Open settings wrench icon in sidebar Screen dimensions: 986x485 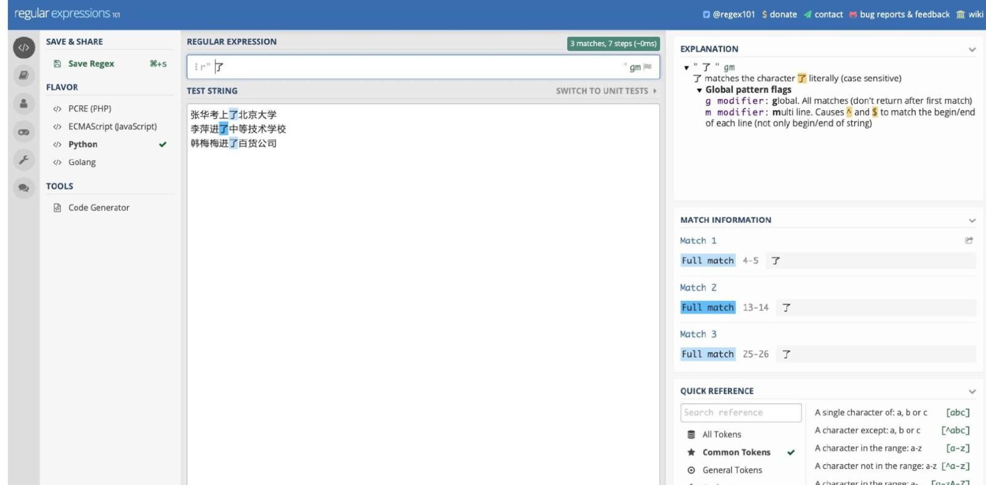(23, 160)
